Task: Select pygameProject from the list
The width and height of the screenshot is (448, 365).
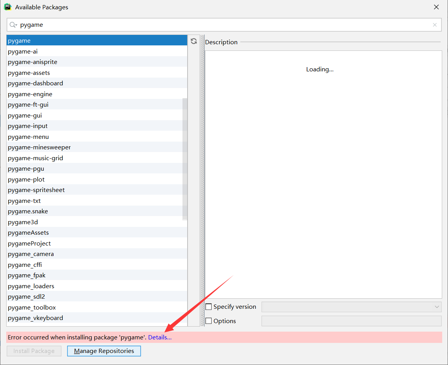Action: (97, 244)
